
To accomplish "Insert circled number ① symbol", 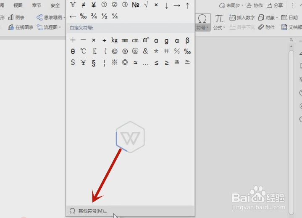I will click(104, 5).
